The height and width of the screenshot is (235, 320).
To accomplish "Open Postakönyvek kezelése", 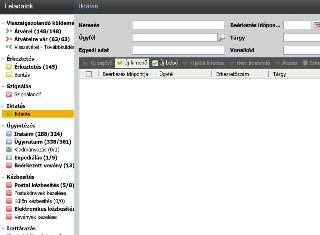I will [x=40, y=193].
